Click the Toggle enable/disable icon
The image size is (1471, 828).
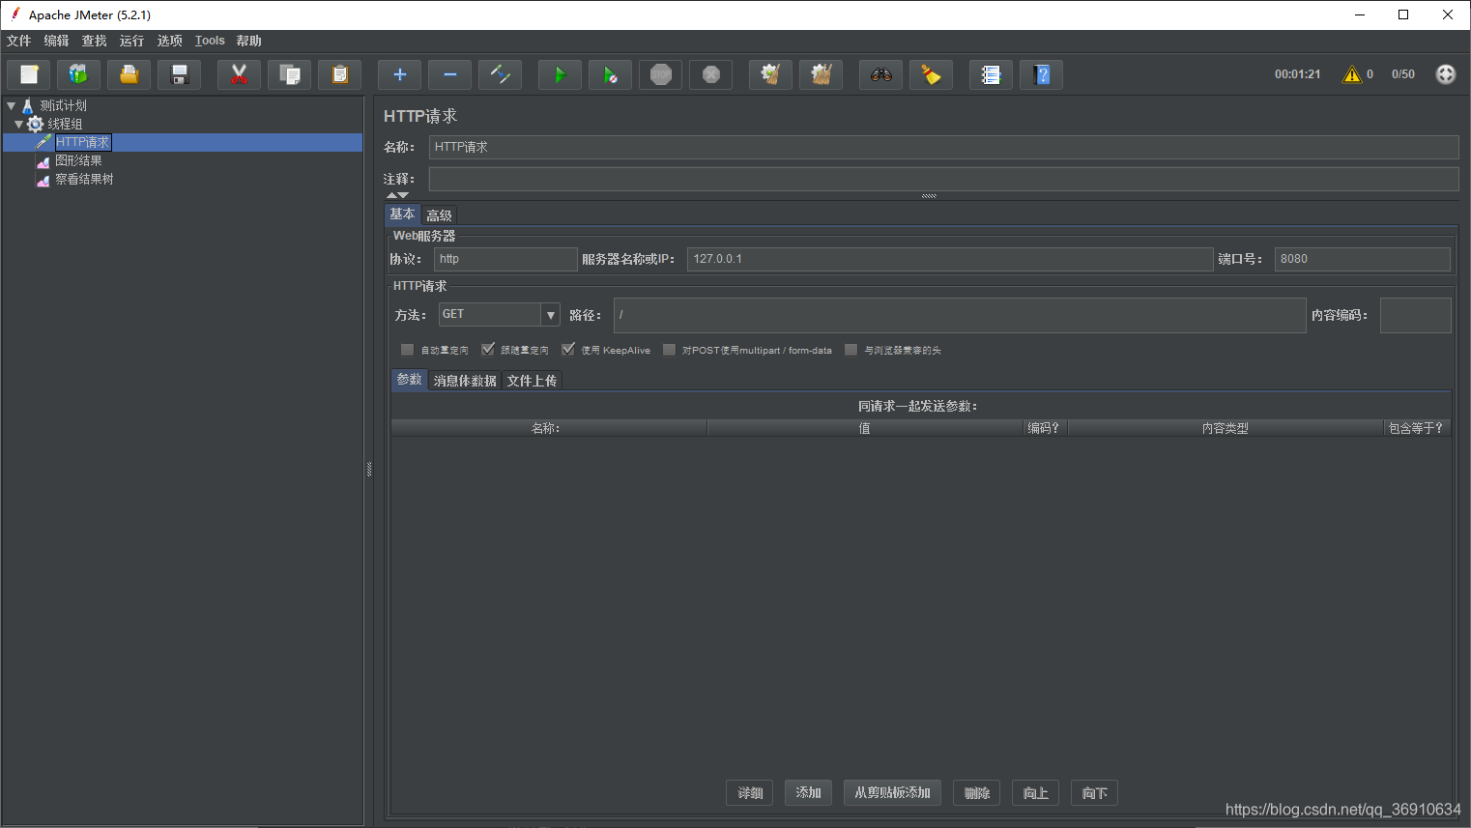pyautogui.click(x=500, y=74)
